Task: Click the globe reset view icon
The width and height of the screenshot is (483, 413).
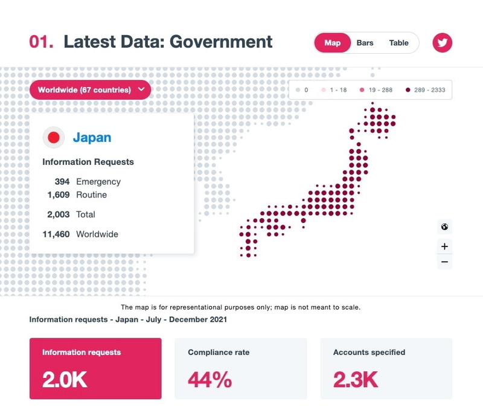Action: tap(445, 227)
